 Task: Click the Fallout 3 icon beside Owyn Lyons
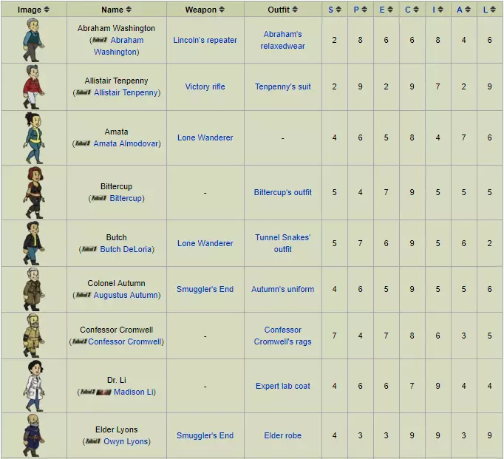[93, 441]
